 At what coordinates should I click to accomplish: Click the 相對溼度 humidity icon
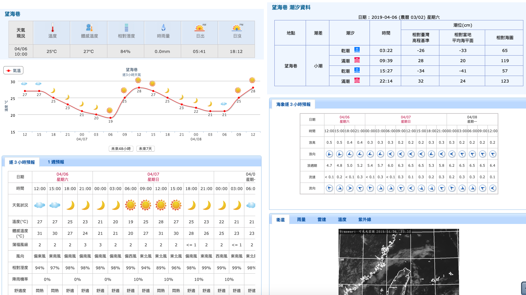click(x=126, y=28)
